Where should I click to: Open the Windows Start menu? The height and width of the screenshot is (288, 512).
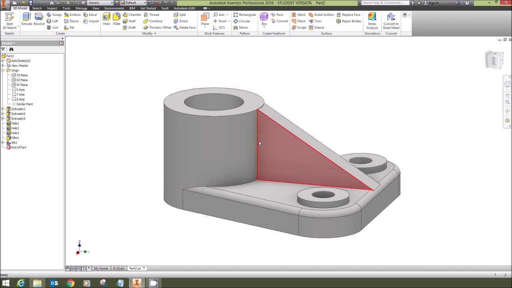pyautogui.click(x=6, y=283)
